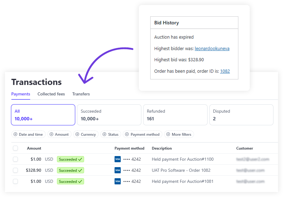Click the plus icon on Amount filter
Image resolution: width=283 pixels, height=197 pixels.
[51, 134]
